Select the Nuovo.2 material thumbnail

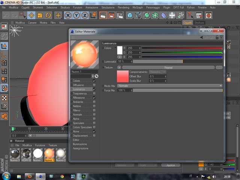(61, 155)
